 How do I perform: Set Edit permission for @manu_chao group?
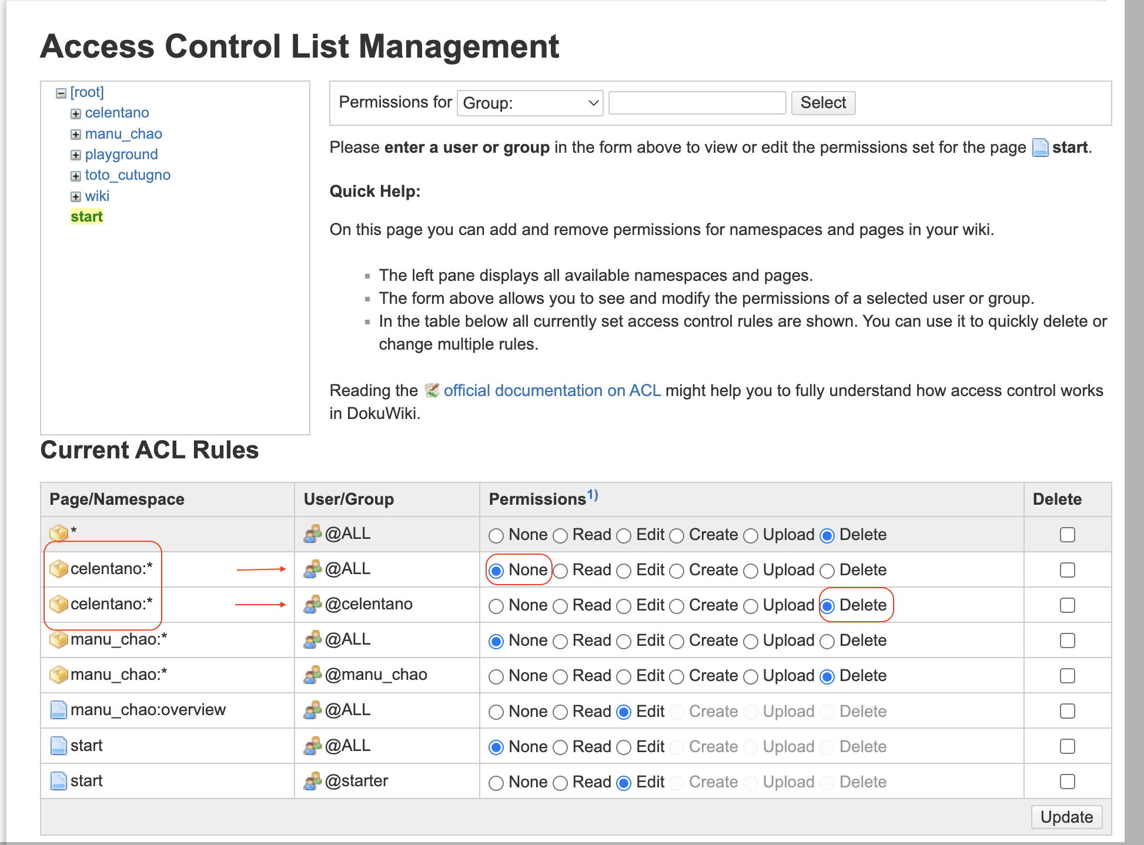pyautogui.click(x=624, y=676)
